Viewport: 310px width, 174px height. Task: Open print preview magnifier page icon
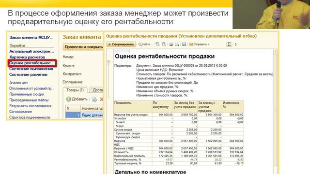point(177,44)
